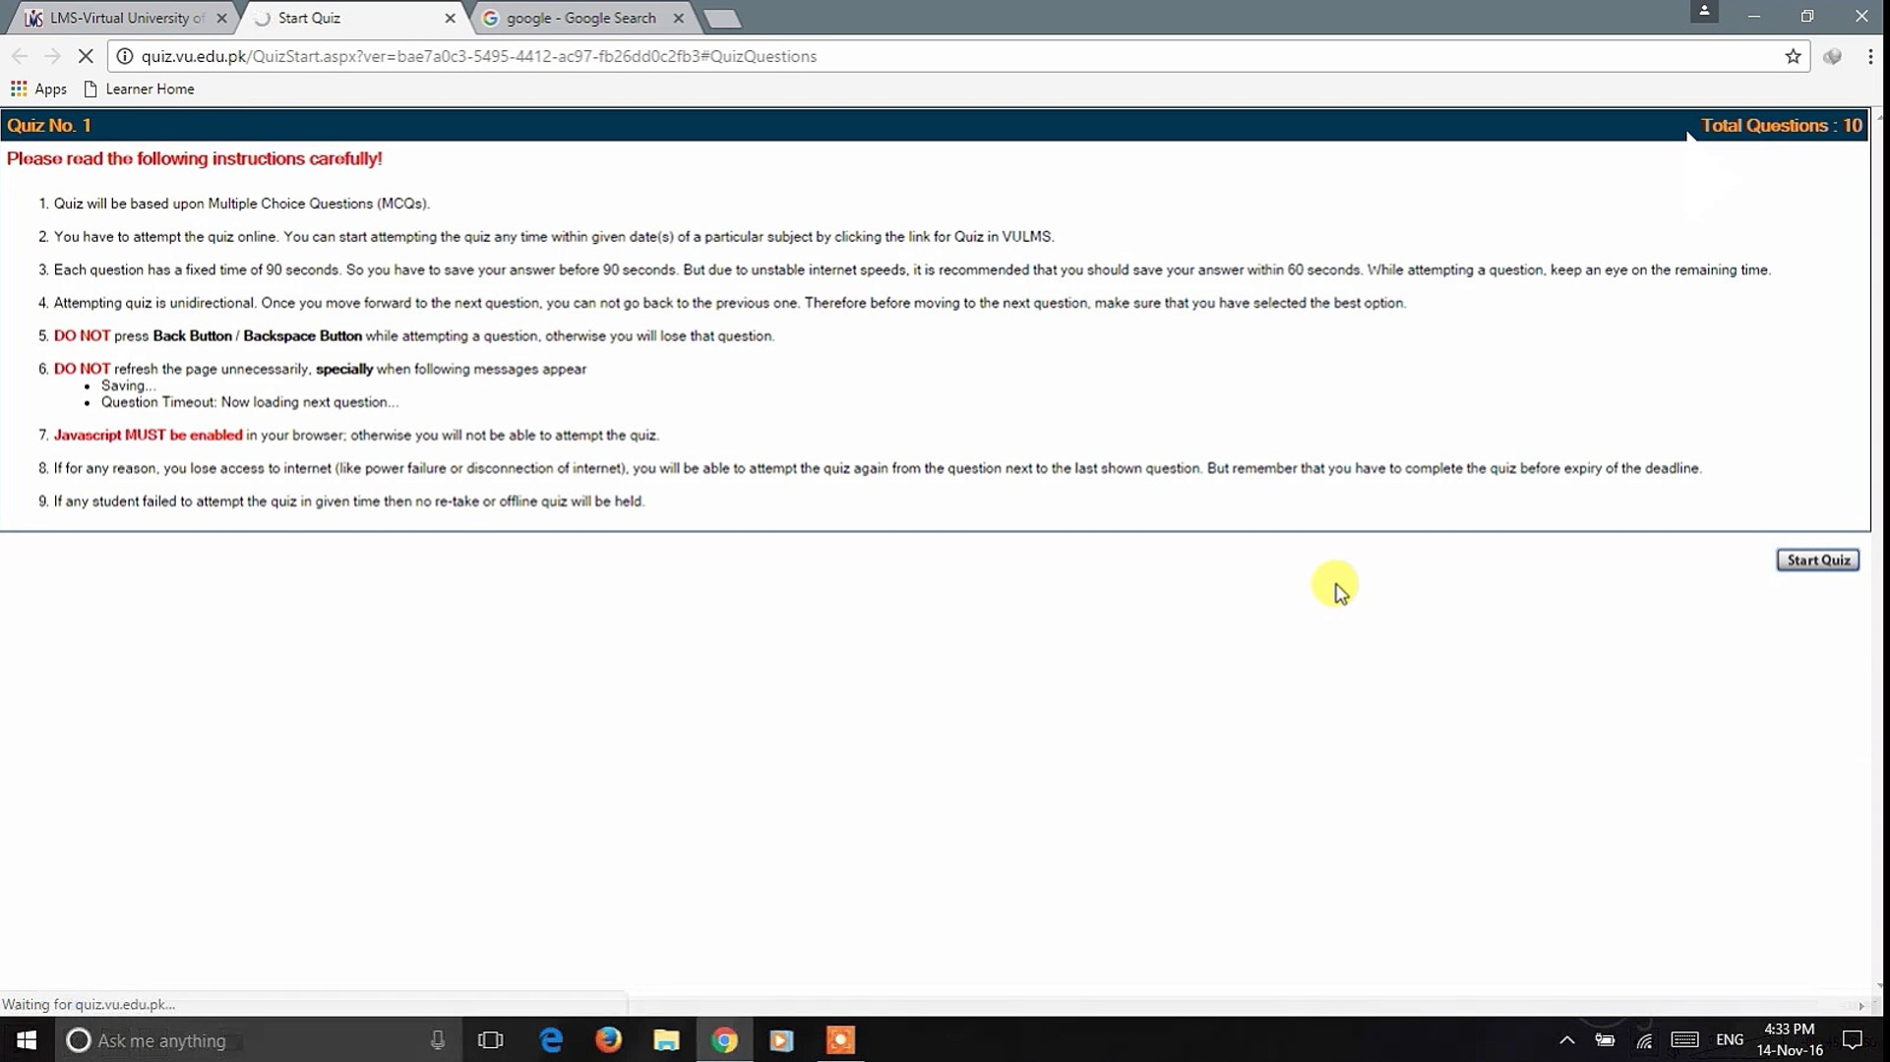Screen dimensions: 1890x1062
Task: Click the Apps launcher icon
Action: [x=18, y=88]
